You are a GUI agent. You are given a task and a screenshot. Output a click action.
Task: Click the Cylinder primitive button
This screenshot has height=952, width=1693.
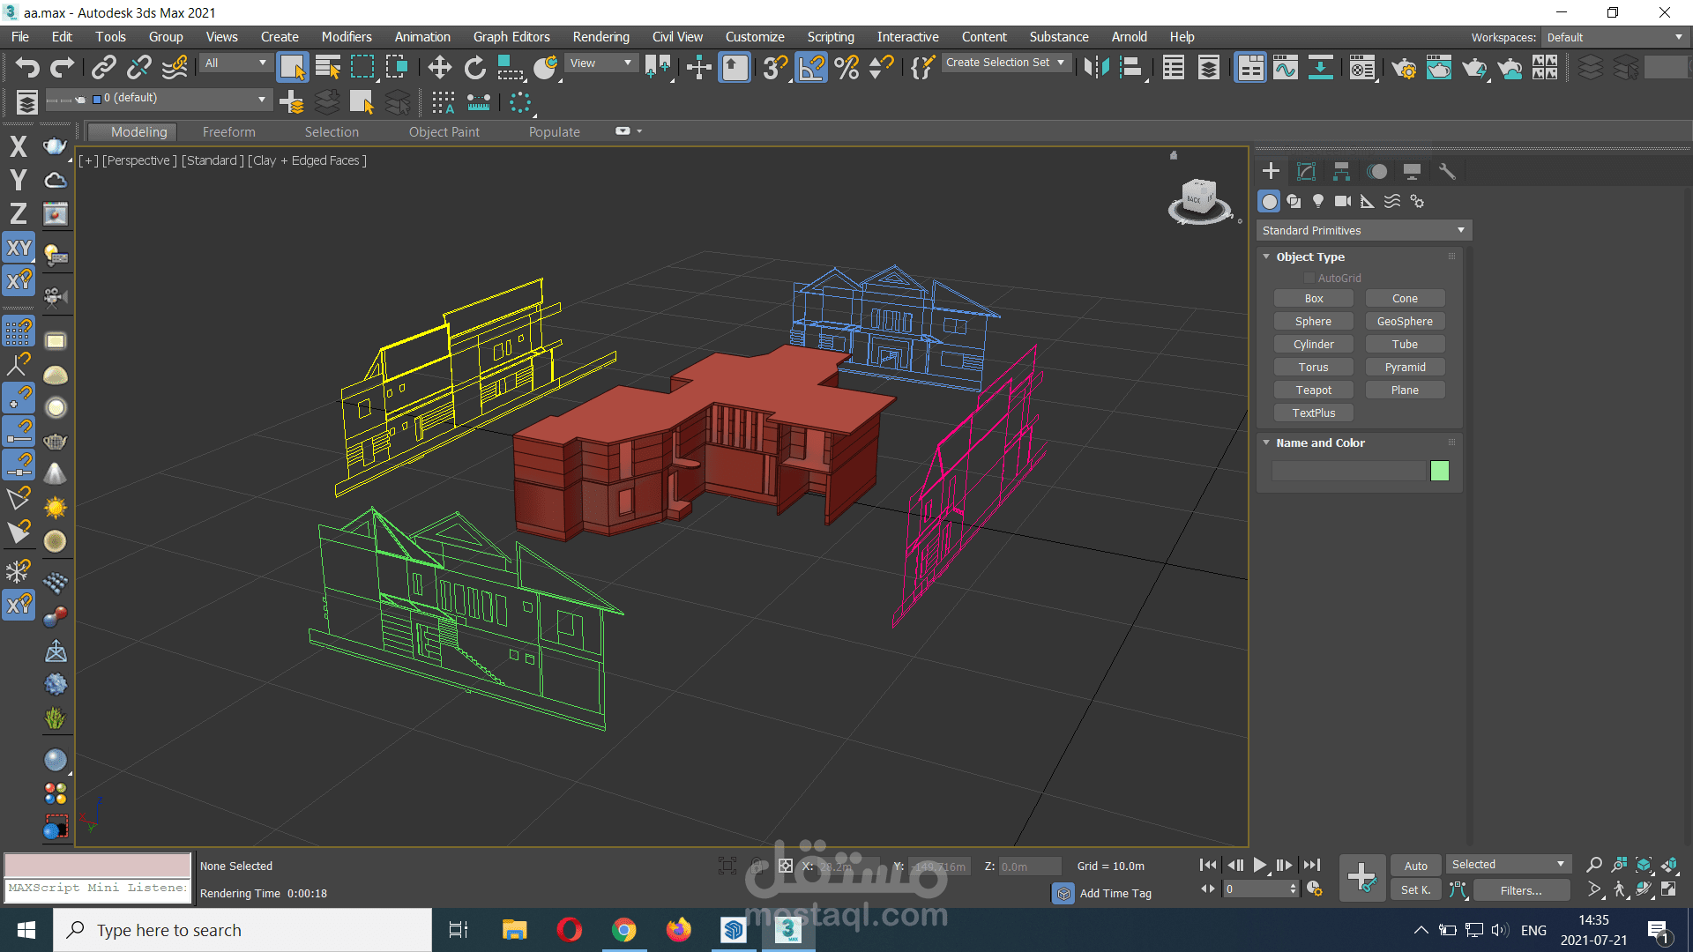[1313, 344]
